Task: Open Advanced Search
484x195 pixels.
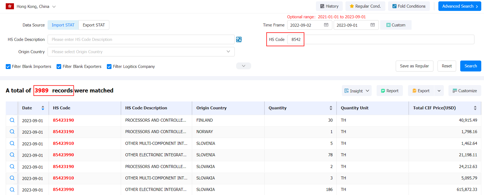Action: [x=460, y=6]
